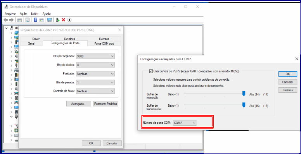Click OK in the advanced COM2 dialog

coord(287,74)
